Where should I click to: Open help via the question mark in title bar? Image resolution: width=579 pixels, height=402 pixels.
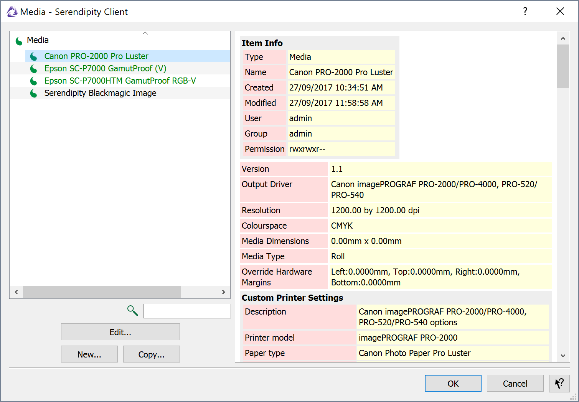click(525, 12)
